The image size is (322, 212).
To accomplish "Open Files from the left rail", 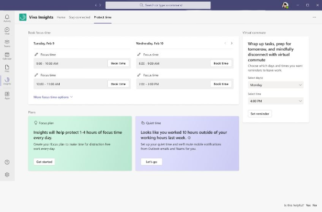I will click(x=7, y=68).
